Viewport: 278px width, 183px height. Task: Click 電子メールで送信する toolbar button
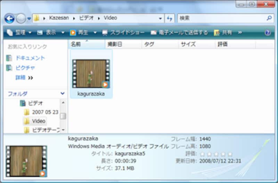pyautogui.click(x=179, y=33)
